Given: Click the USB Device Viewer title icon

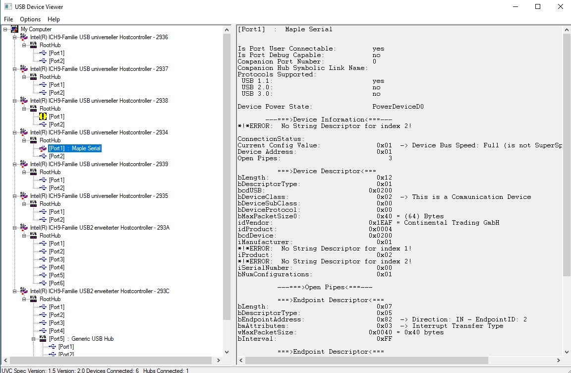Looking at the screenshot, I should coord(8,6).
